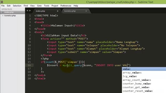Screen dimensions: 166x93
Task: Open the View menu
Action: click(x=32, y=6)
